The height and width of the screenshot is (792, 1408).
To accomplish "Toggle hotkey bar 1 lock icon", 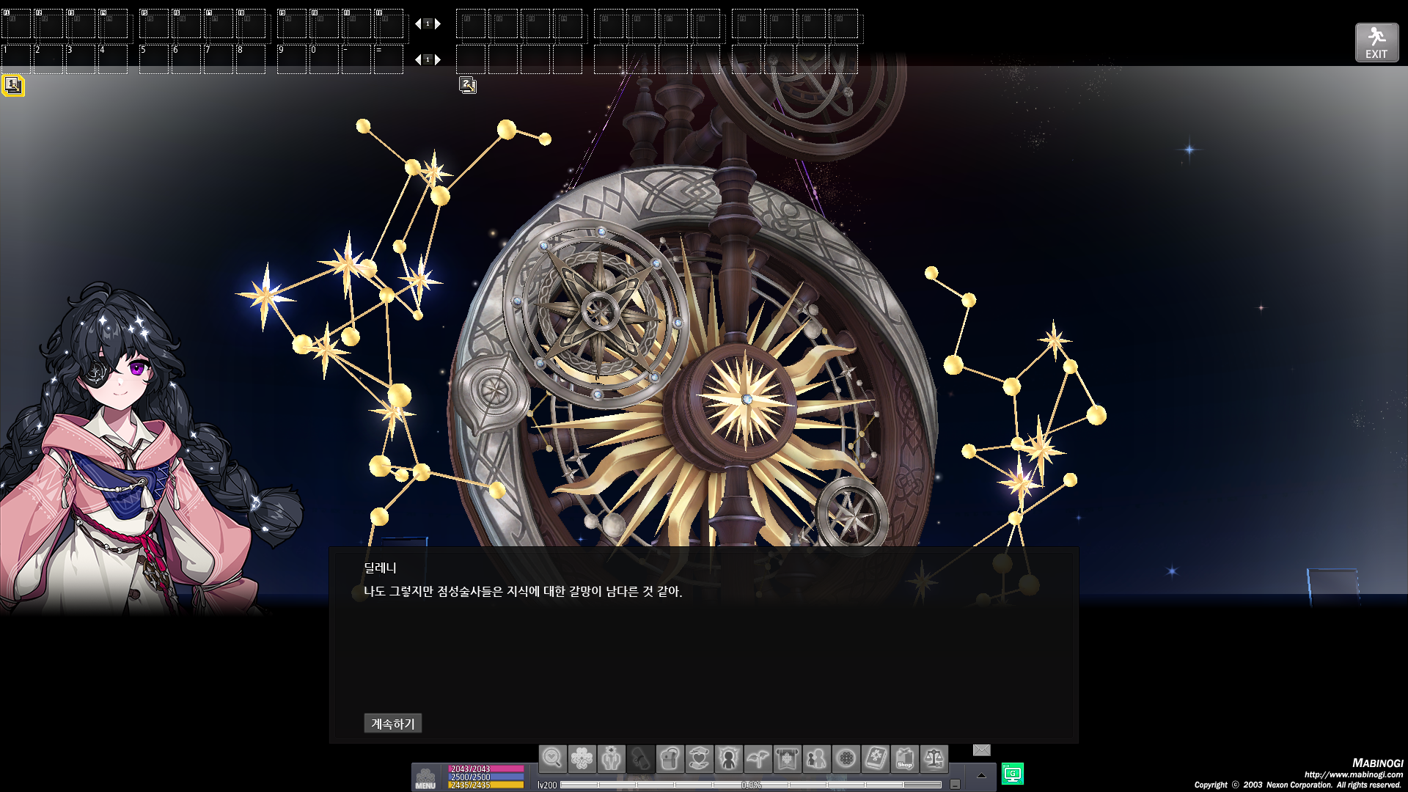I will tap(12, 85).
